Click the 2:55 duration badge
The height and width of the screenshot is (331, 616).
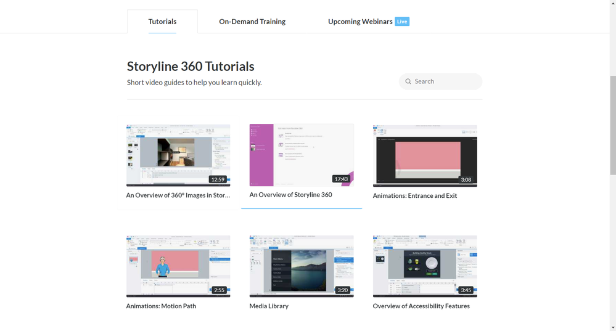[x=220, y=290]
